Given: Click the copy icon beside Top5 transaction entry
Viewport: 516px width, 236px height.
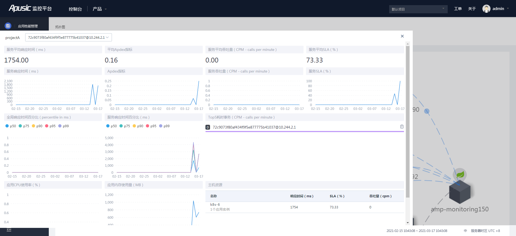Looking at the screenshot, I should click(x=402, y=127).
